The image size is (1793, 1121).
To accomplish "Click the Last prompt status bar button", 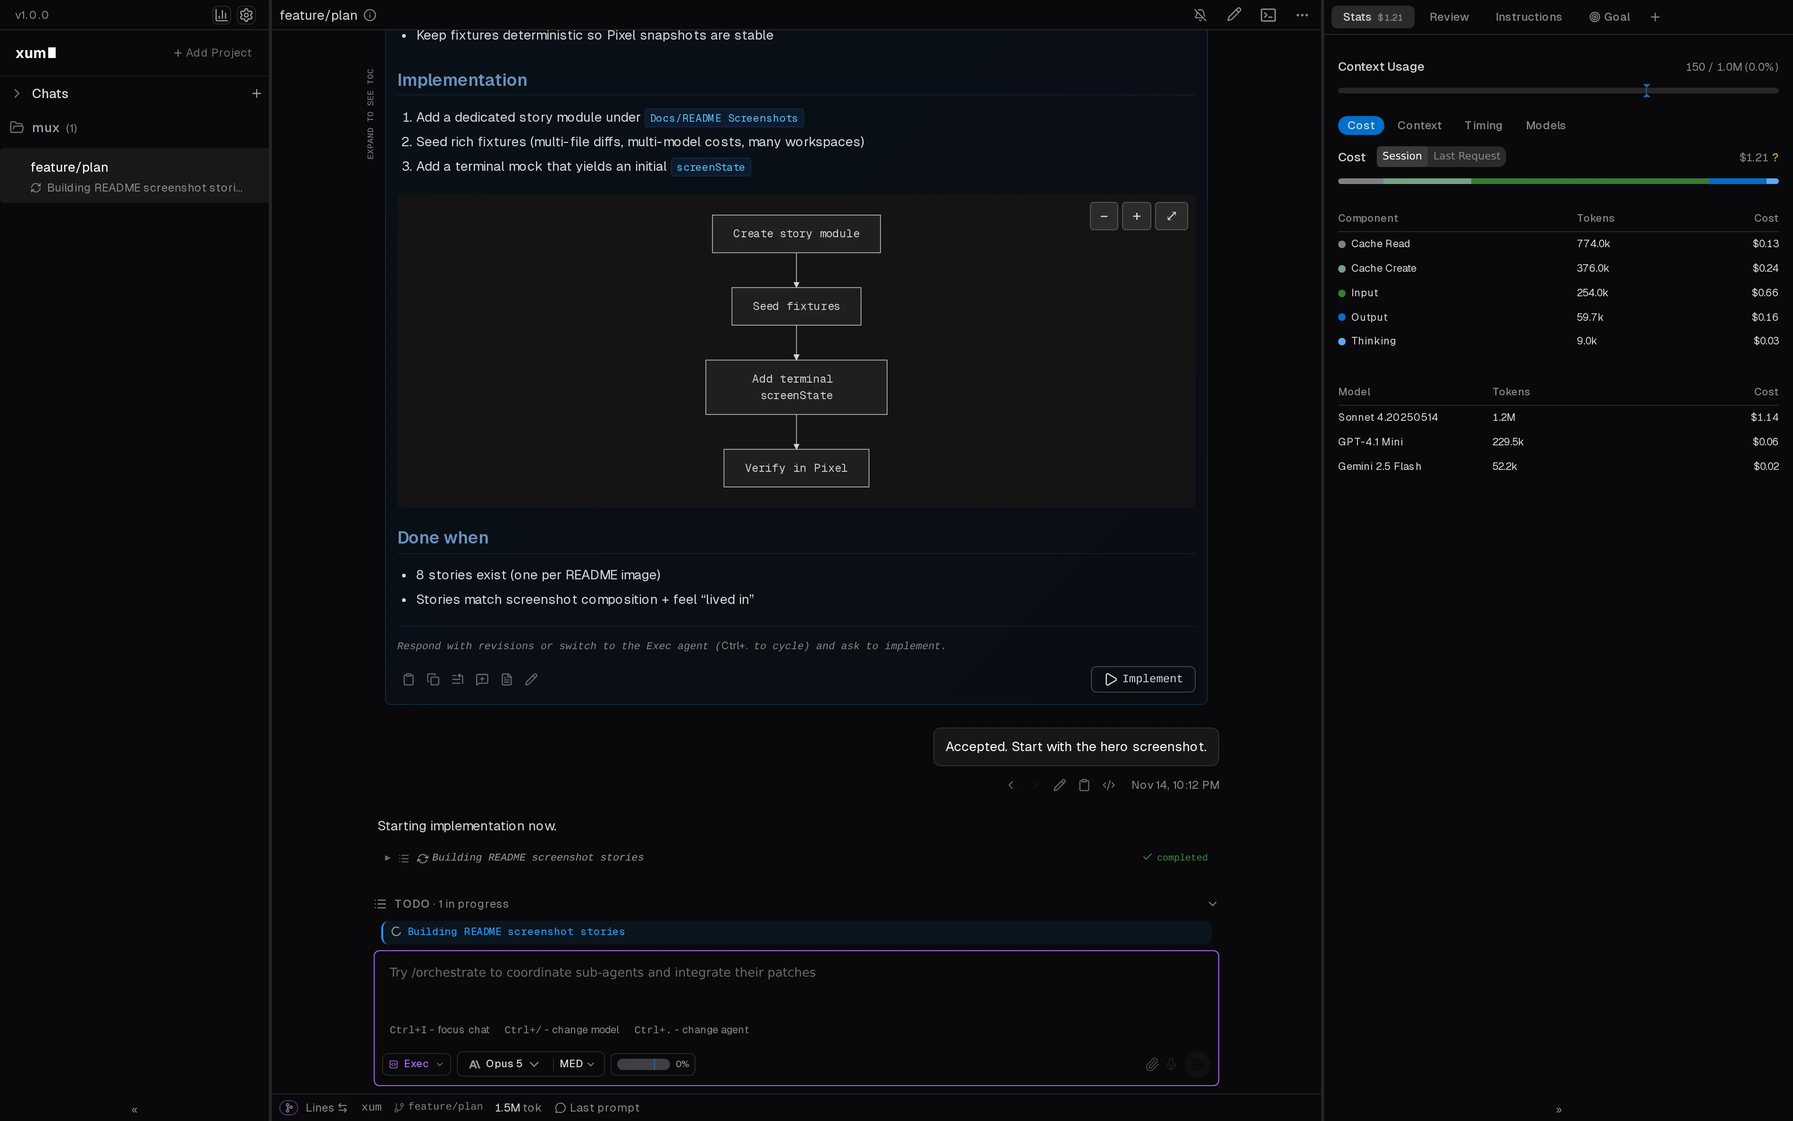I will tap(597, 1108).
